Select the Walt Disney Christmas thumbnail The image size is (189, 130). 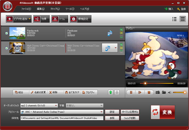click(17, 48)
